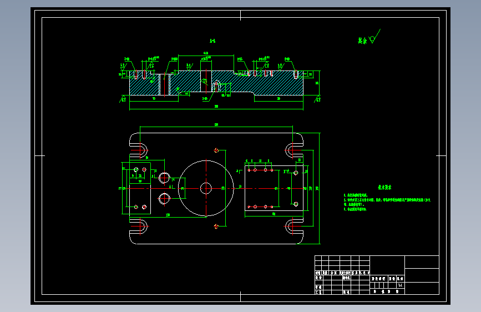The width and height of the screenshot is (481, 312).
Task: Click the red crosshair hole below the large circle
Action: [x=216, y=227]
